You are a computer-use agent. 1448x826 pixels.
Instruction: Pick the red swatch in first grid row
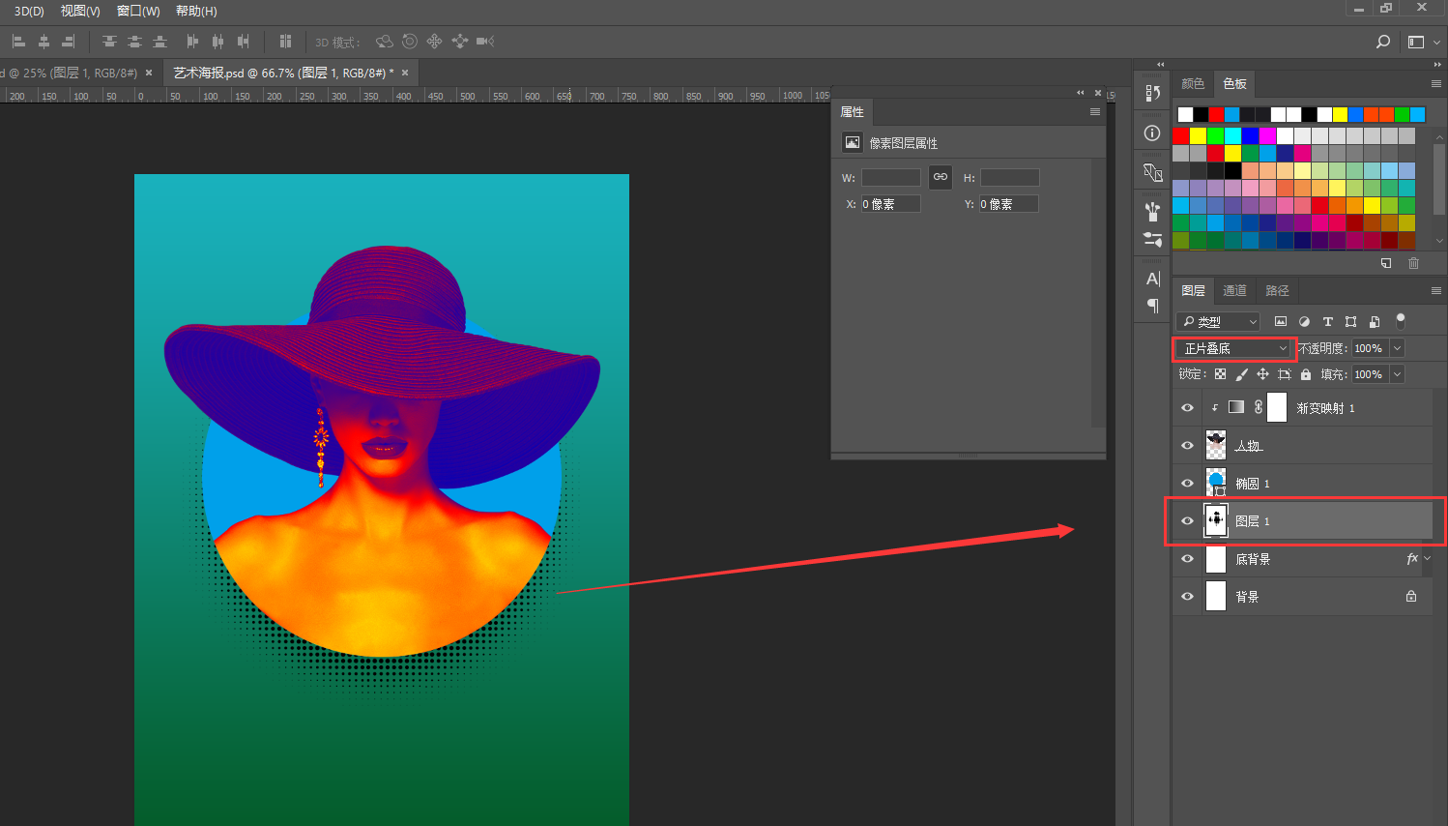tap(1181, 136)
